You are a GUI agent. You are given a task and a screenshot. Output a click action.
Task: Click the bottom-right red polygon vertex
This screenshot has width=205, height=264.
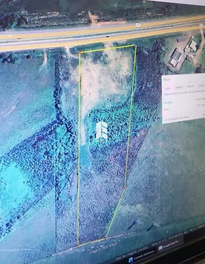(x=106, y=238)
